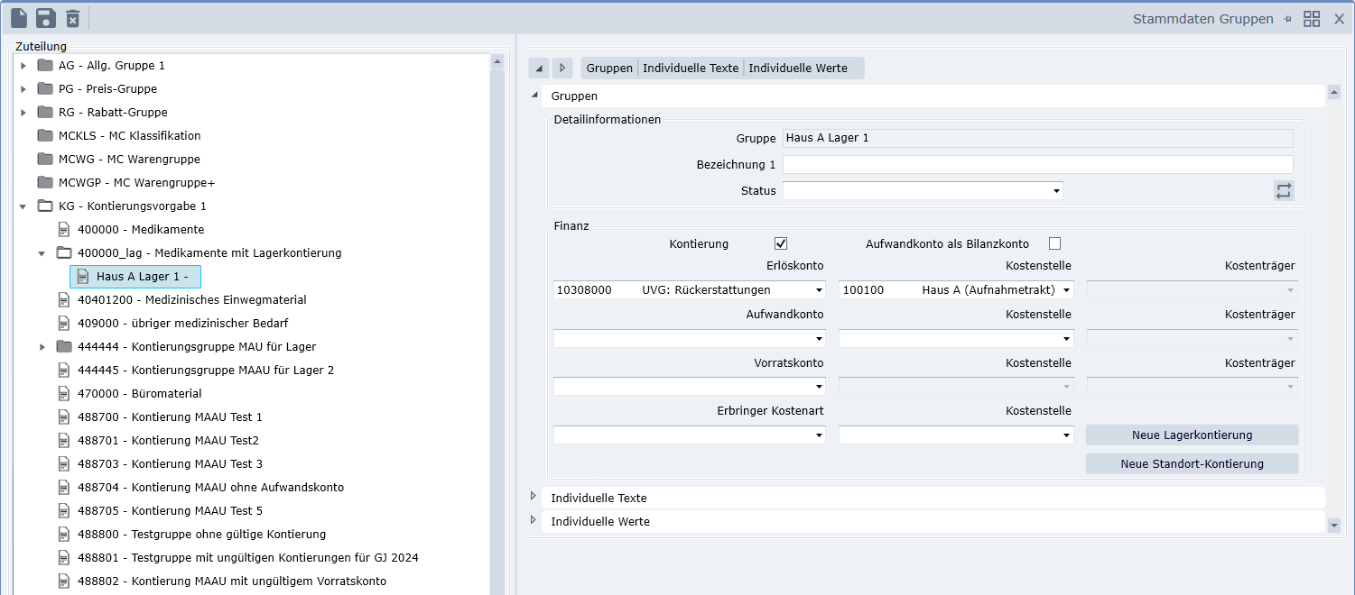Open the grid layout icon at top right
The image size is (1355, 595).
[x=1312, y=19]
